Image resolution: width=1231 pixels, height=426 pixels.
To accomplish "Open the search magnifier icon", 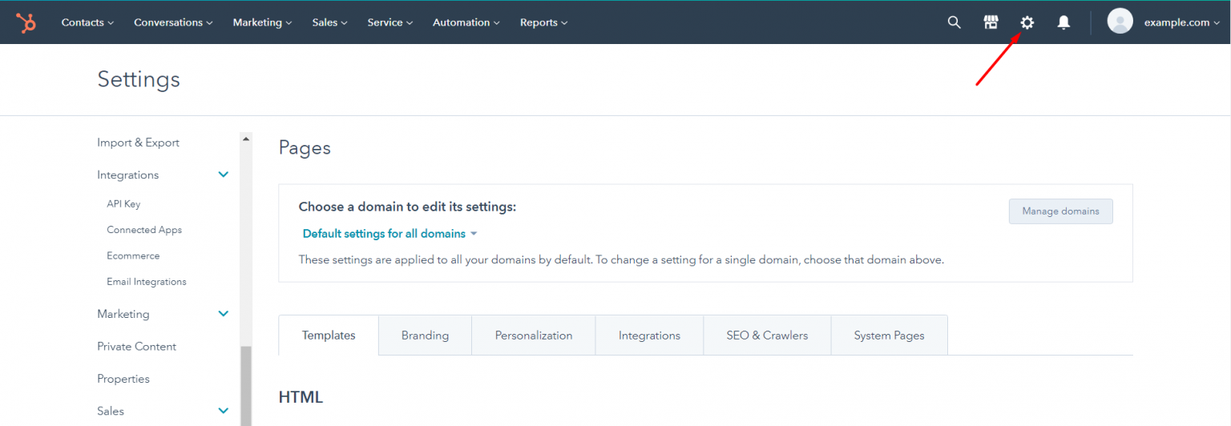I will tap(954, 22).
